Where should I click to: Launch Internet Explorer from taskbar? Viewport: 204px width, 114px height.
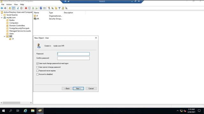25,111
